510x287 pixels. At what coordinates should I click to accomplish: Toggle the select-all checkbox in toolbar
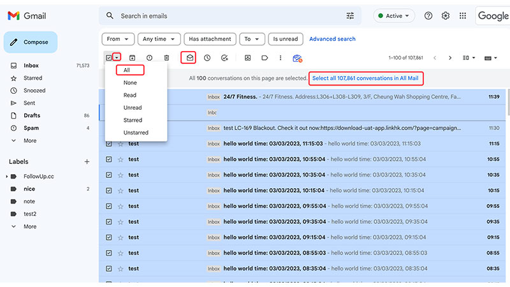[108, 58]
